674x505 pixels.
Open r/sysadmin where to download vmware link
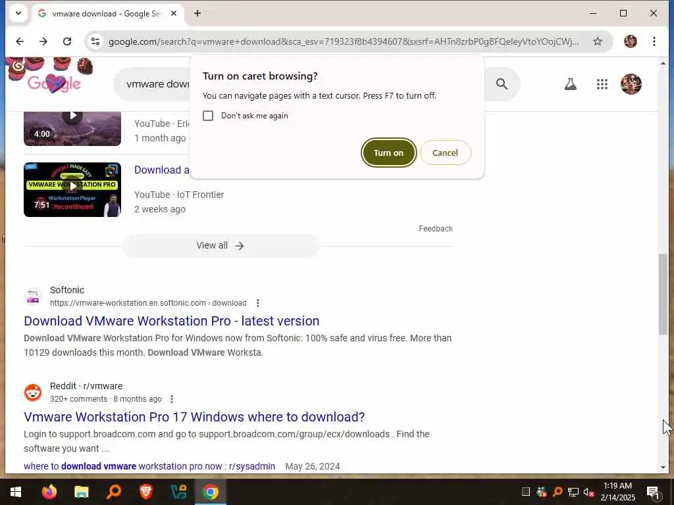tap(149, 466)
